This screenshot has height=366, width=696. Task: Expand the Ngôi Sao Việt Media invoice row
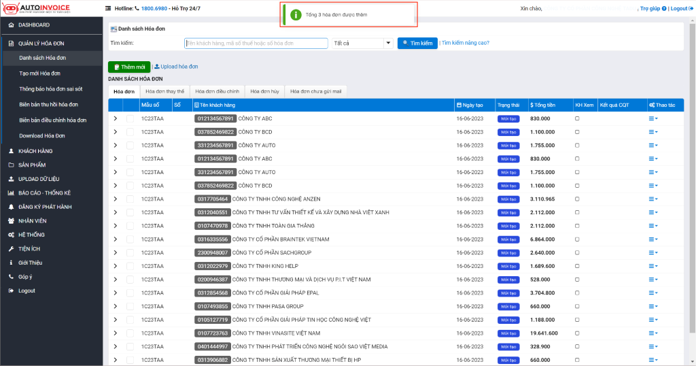pyautogui.click(x=116, y=346)
